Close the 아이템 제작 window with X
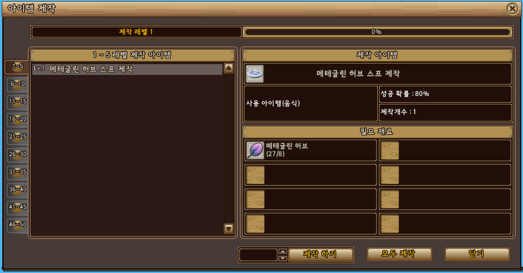This screenshot has height=273, width=523. click(x=512, y=9)
